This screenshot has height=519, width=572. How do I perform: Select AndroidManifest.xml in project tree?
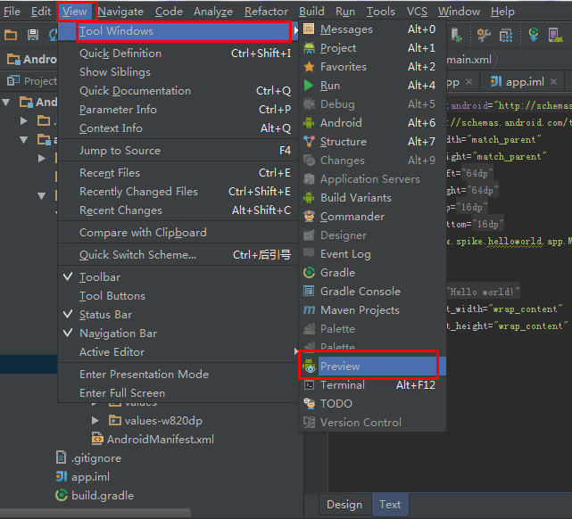tap(153, 440)
